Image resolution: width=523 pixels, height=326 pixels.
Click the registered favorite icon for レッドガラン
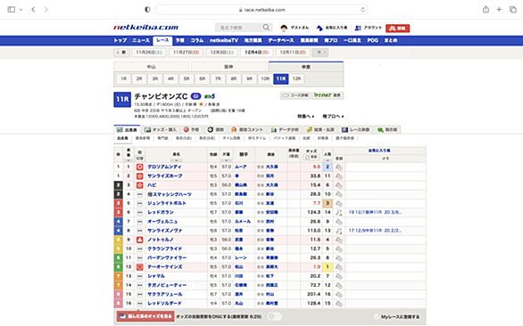tap(339, 213)
